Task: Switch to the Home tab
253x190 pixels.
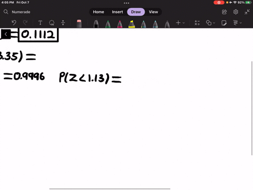Action: coord(99,12)
